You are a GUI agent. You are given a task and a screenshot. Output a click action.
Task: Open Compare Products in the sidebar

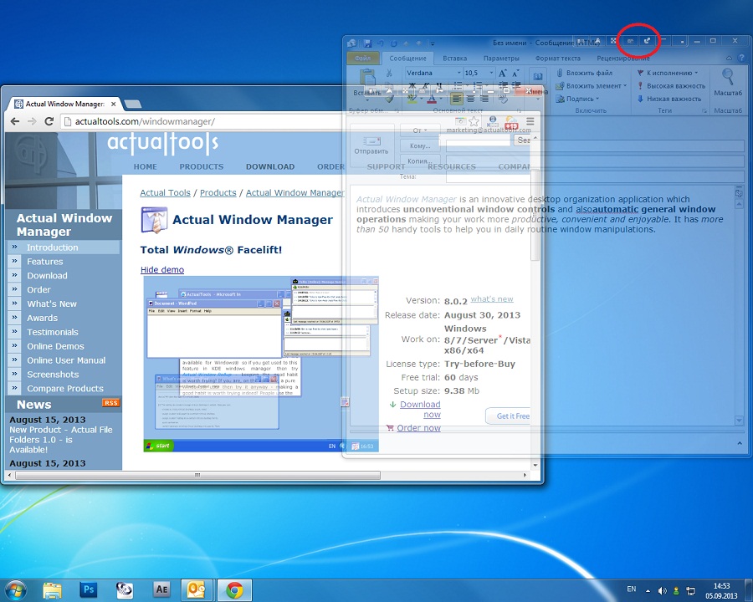click(x=65, y=388)
